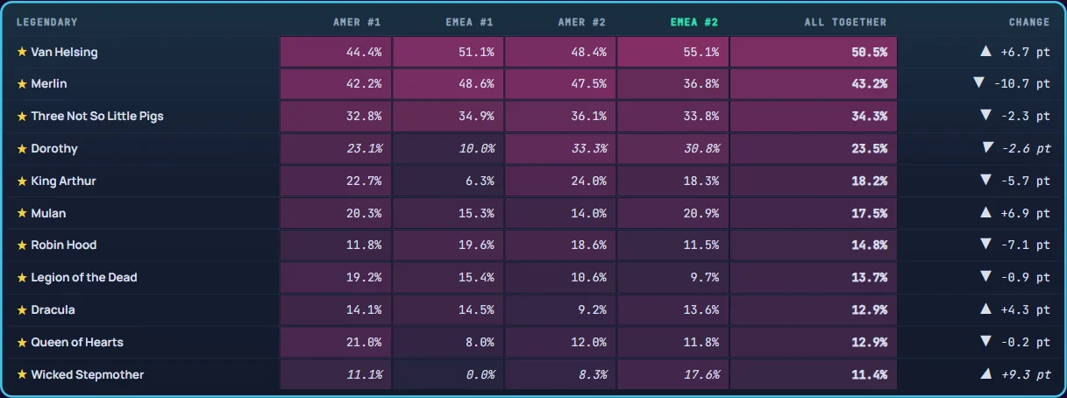
Task: Open the Dorothy row label
Action: (x=54, y=149)
